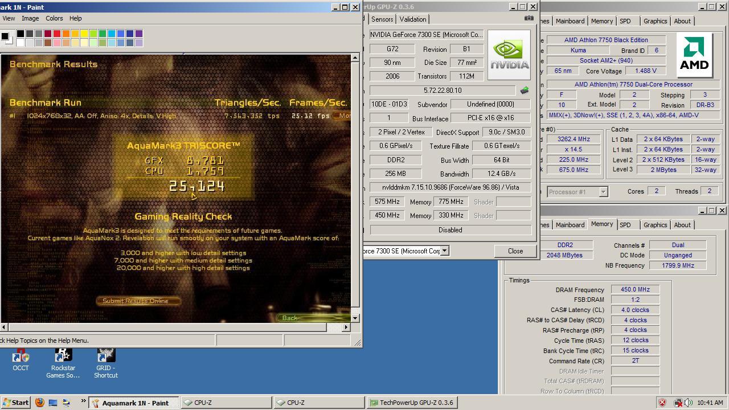This screenshot has width=729, height=410.
Task: Open SPD tab in lower CPU-Z window
Action: pyautogui.click(x=625, y=225)
